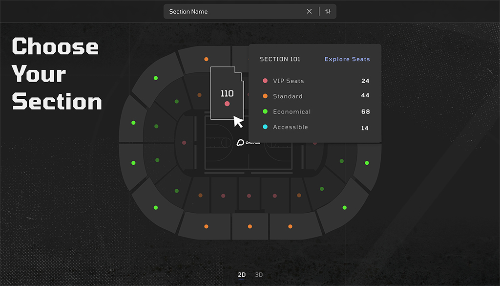Open the filter sliders icon
The height and width of the screenshot is (286, 500).
click(328, 12)
